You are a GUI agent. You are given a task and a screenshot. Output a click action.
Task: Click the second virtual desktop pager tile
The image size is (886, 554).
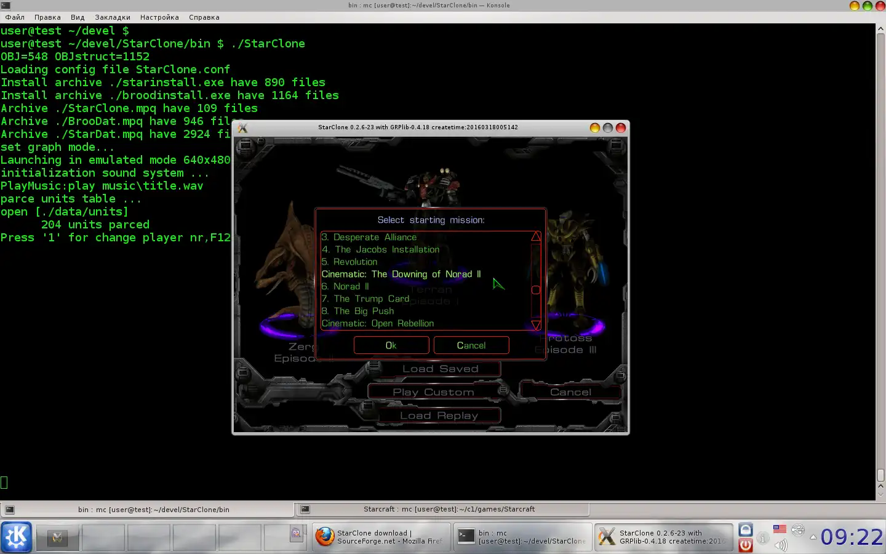[x=103, y=537]
